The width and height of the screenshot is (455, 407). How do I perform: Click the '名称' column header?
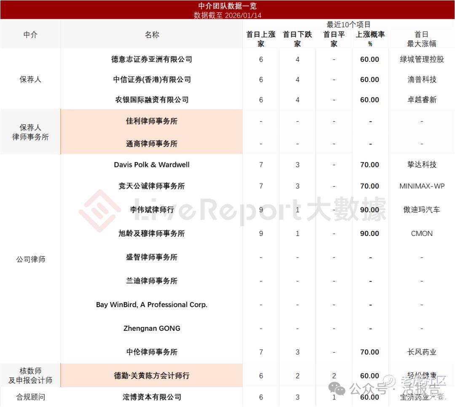[152, 35]
